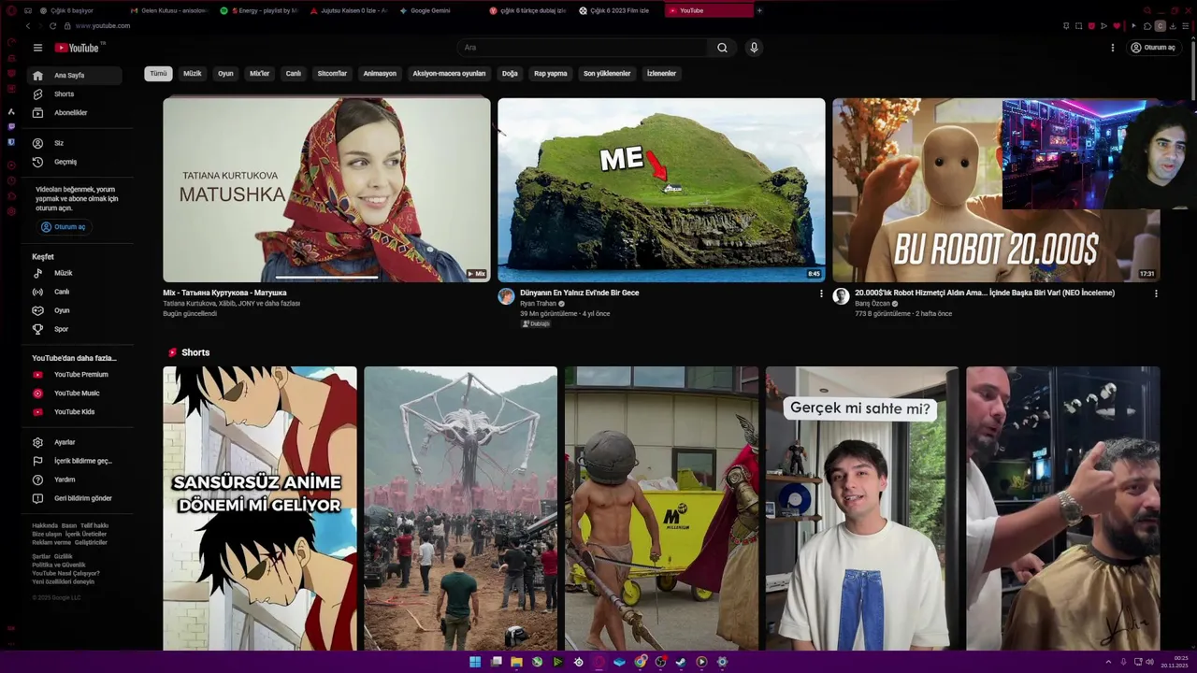The width and height of the screenshot is (1197, 673).
Task: Open options menu for 20.000$'lık Robot video
Action: (1156, 294)
